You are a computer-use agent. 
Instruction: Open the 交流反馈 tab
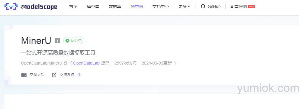pos(67,75)
